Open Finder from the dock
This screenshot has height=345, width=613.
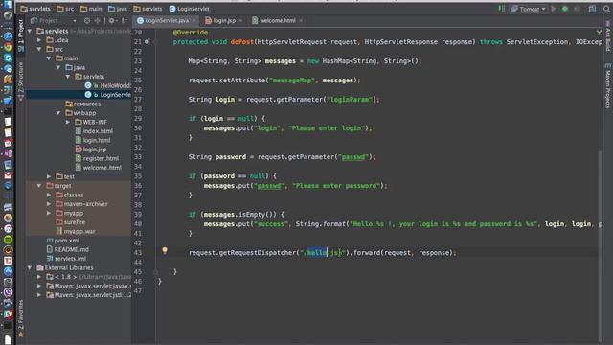tap(8, 5)
